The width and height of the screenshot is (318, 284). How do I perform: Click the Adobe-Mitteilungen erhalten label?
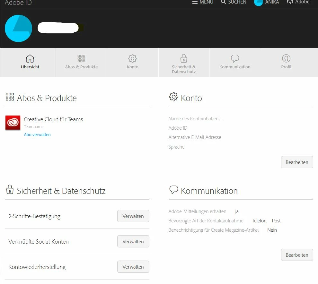[197, 211]
